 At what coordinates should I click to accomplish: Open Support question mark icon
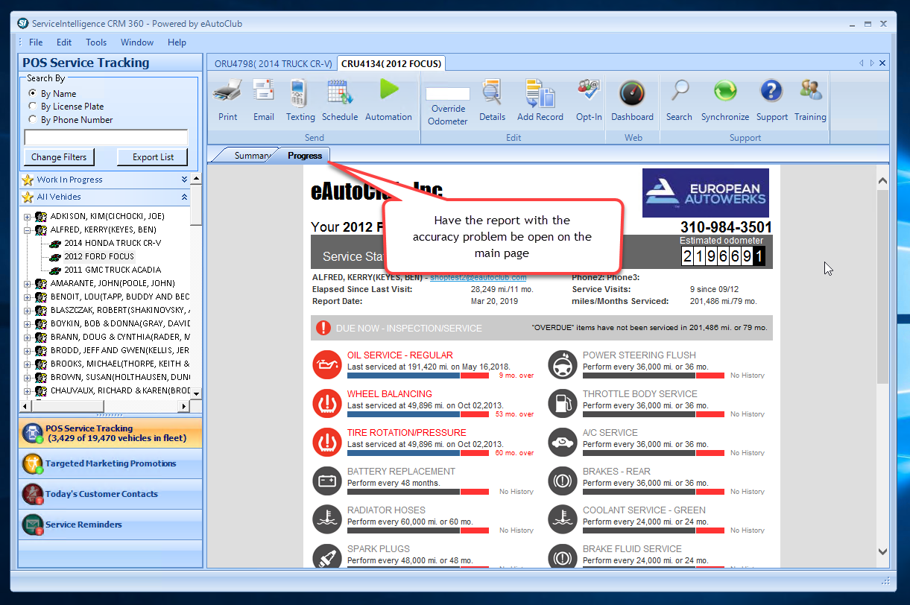tap(771, 92)
